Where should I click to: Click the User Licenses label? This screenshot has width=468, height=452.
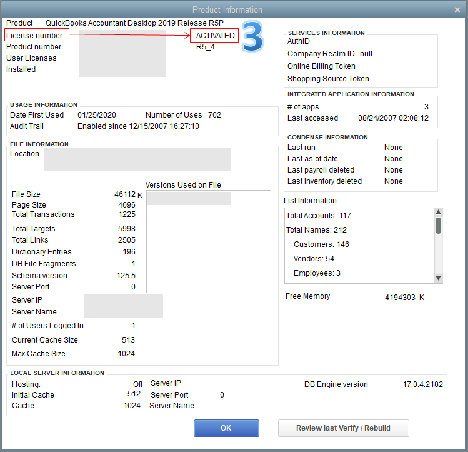31,58
